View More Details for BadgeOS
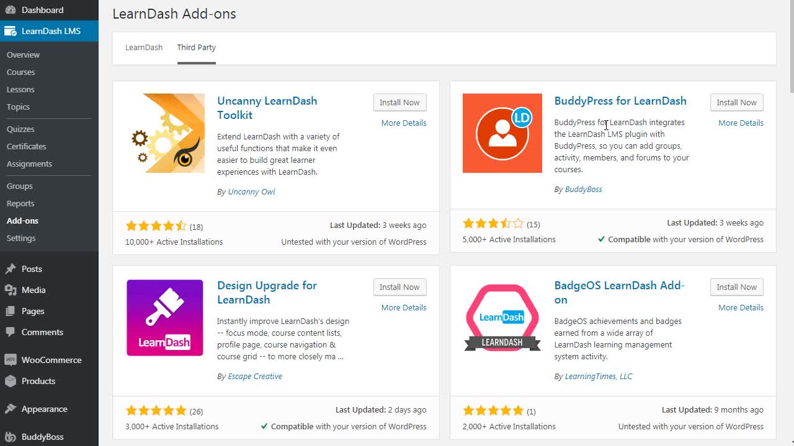Viewport: 794px width, 446px height. pos(741,307)
